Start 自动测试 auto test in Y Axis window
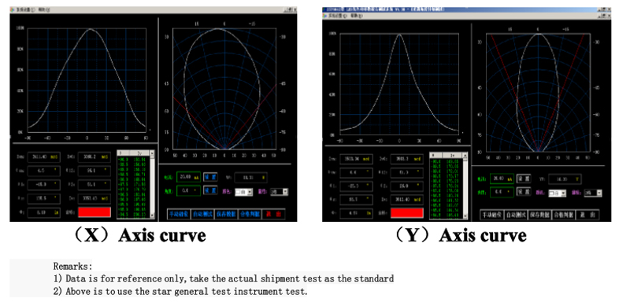Viewport: 630px width, 302px height. point(516,215)
